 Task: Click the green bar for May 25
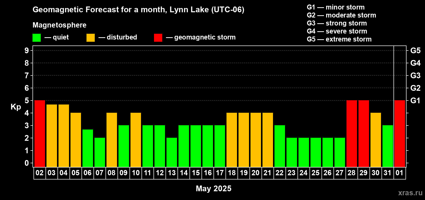tap(316, 152)
